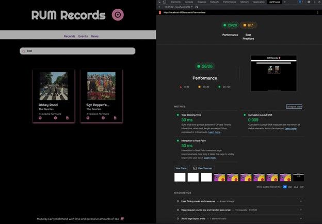This screenshot has height=224, width=322.
Task: Open the Lighthouse report three-dot menu
Action: point(317,12)
